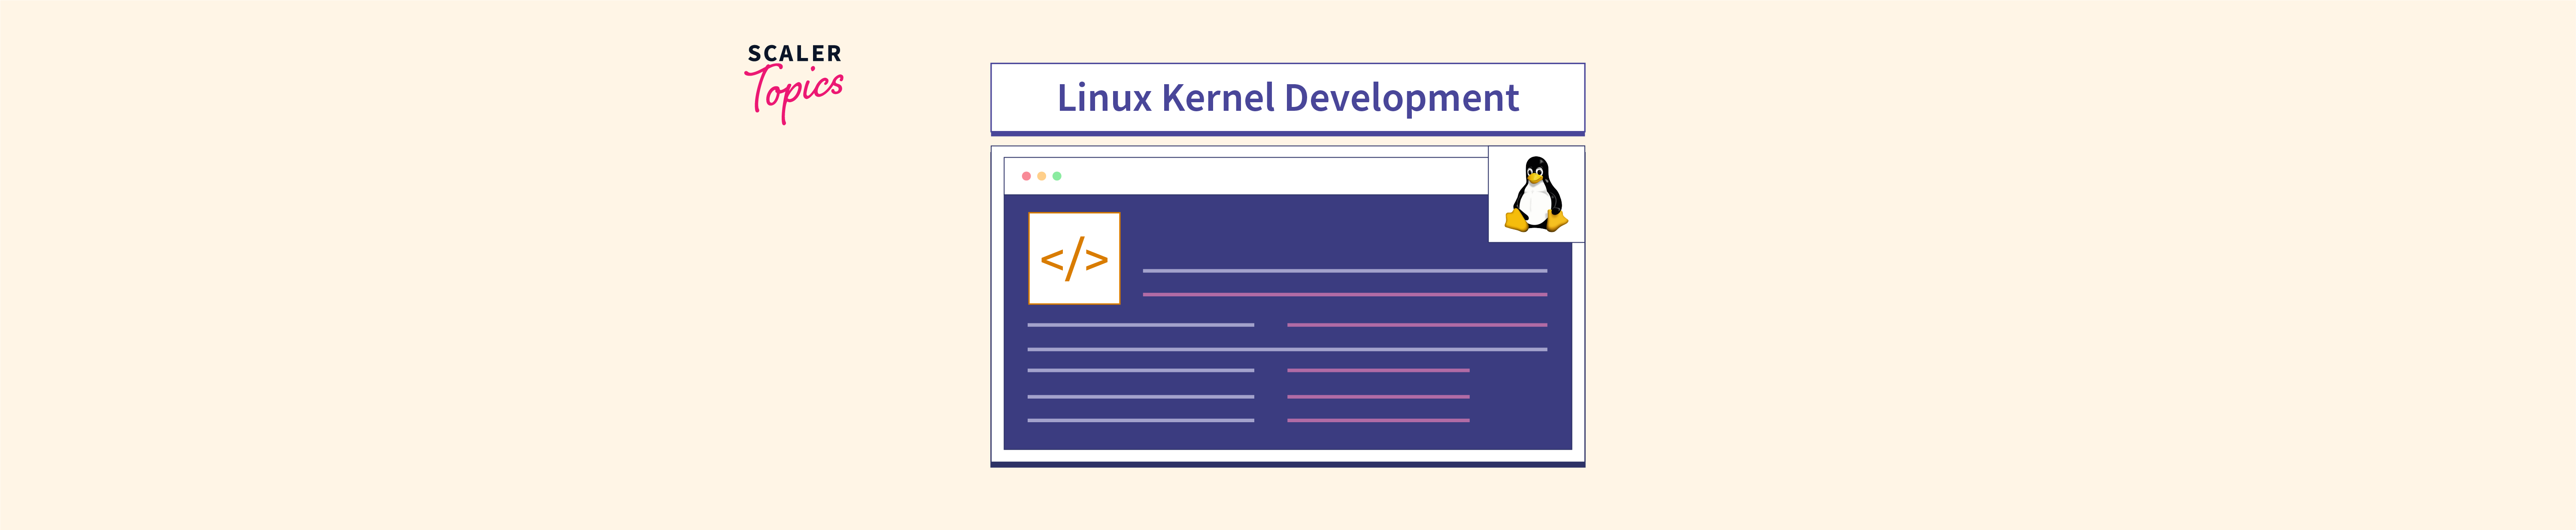Click the full-width lavender line in code window

[x=1287, y=349]
